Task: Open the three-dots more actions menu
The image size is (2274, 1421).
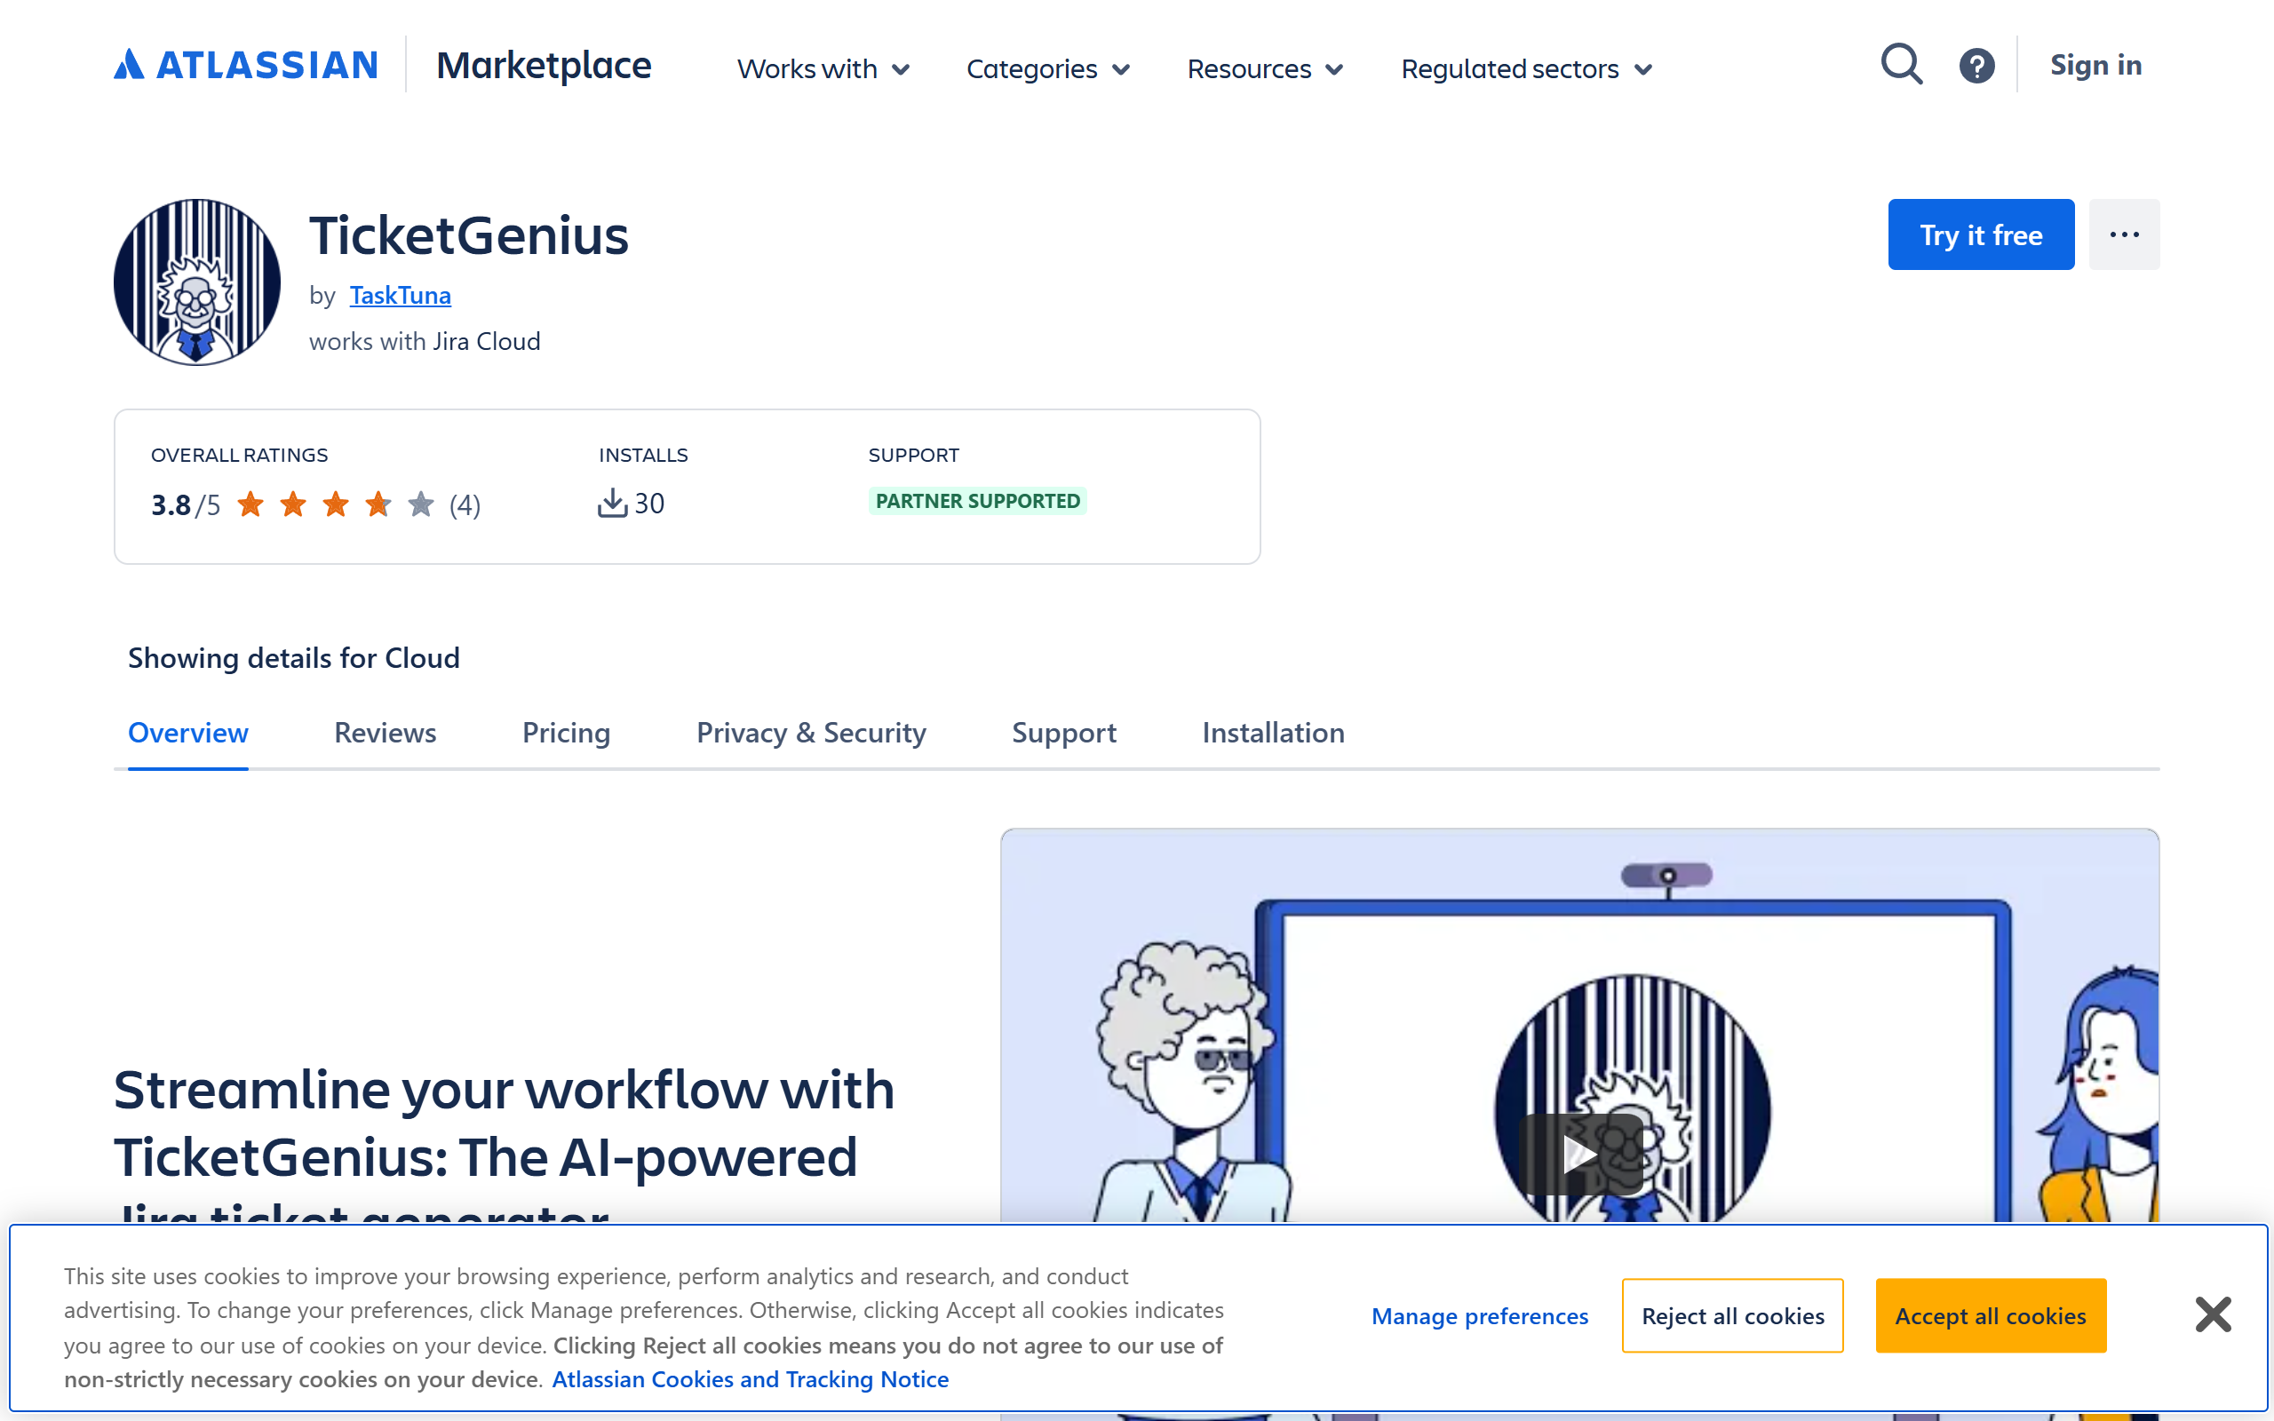Action: (2124, 234)
